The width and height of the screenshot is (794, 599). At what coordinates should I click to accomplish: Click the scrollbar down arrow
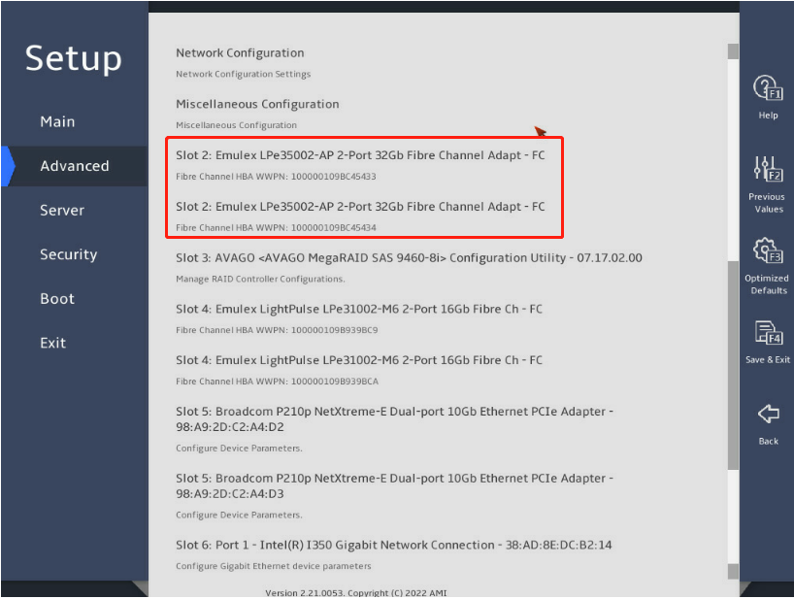(x=733, y=571)
